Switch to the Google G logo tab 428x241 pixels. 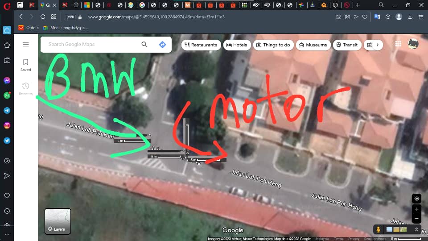pyautogui.click(x=142, y=5)
